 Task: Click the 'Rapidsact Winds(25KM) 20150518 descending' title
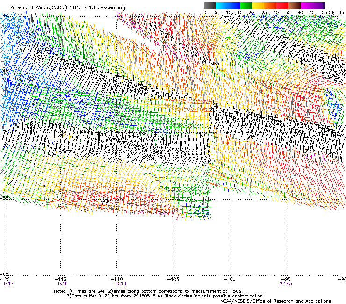(x=67, y=8)
